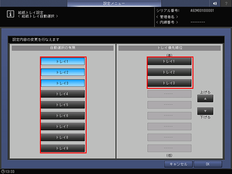Toggle auto selection for トレイ1
This screenshot has height=174, width=232.
(63, 61)
